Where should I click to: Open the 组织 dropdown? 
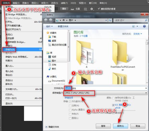point(49,26)
